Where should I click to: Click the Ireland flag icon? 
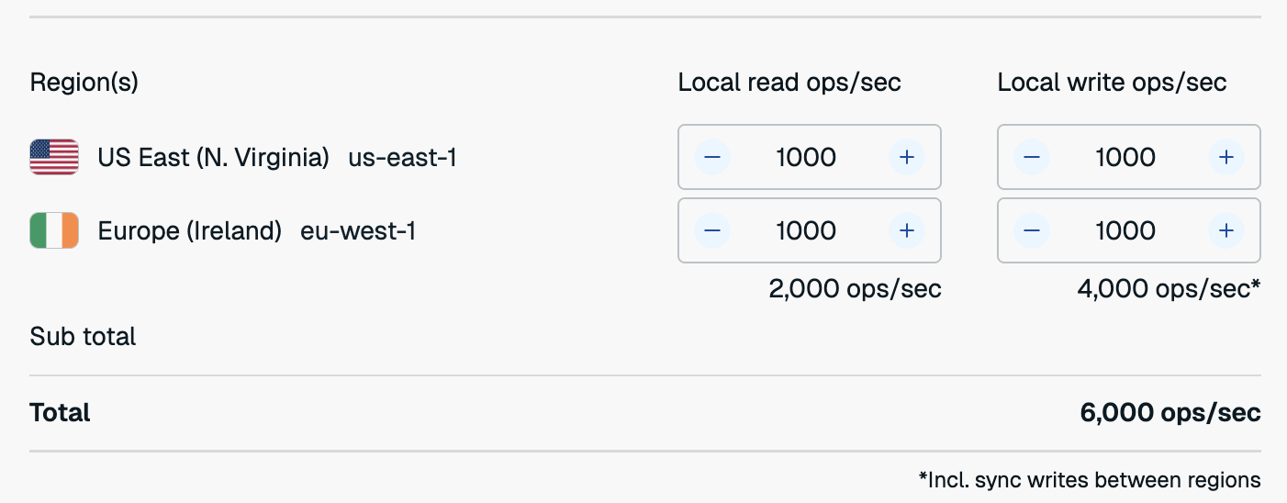pyautogui.click(x=54, y=230)
